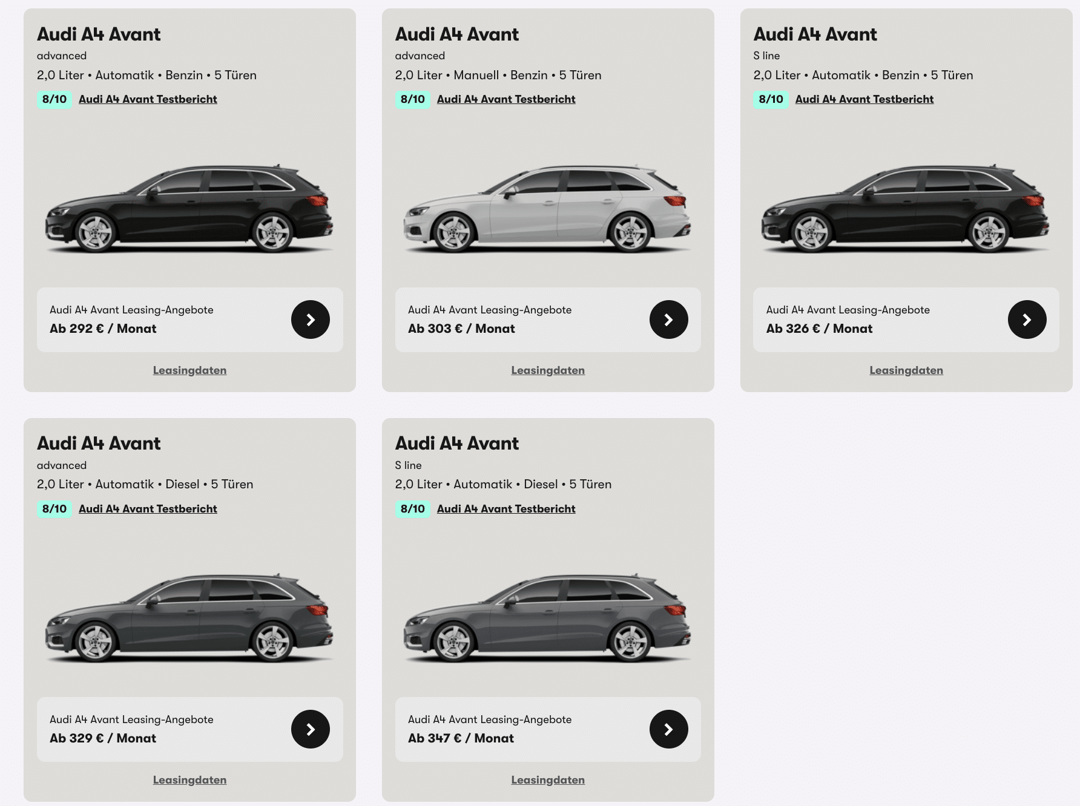Click arrow button for 347 € leasing offer

pos(668,729)
